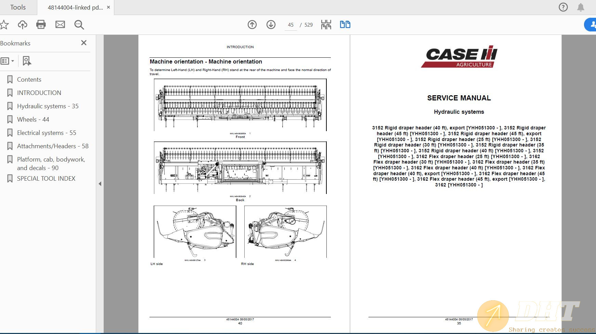Switch to the Tools tab

[18, 7]
